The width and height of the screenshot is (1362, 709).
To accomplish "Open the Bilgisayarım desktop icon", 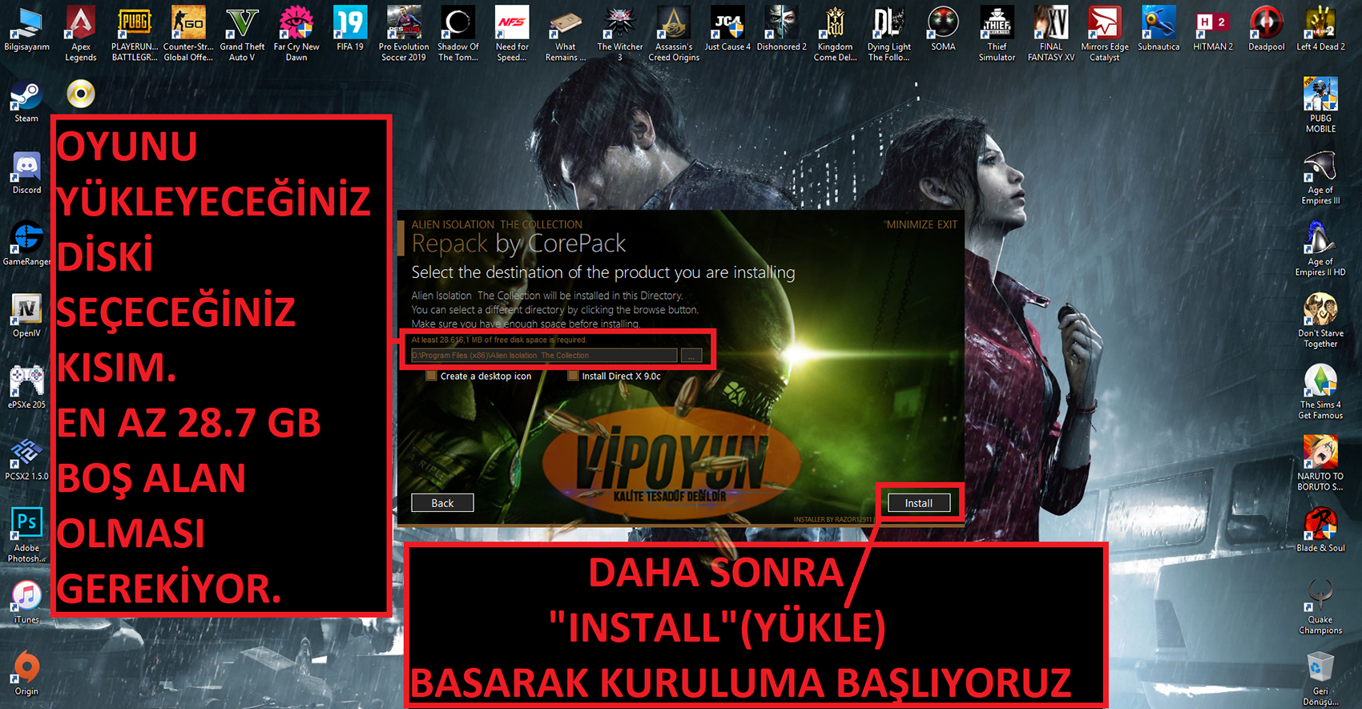I will tap(26, 30).
